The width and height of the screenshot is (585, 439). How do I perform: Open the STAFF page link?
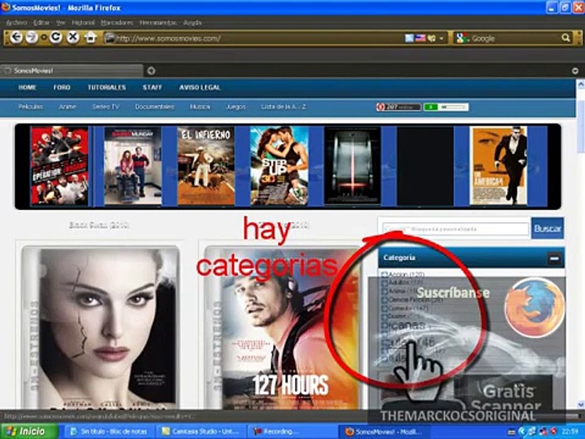(152, 87)
